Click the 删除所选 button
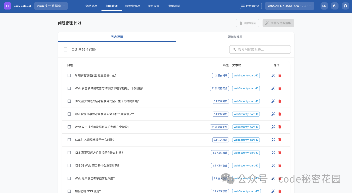The height and width of the screenshot is (193, 352). pyautogui.click(x=248, y=23)
